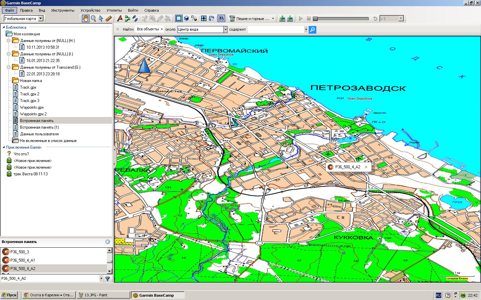
Task: Select the Zoom magnifier tool
Action: point(94,19)
